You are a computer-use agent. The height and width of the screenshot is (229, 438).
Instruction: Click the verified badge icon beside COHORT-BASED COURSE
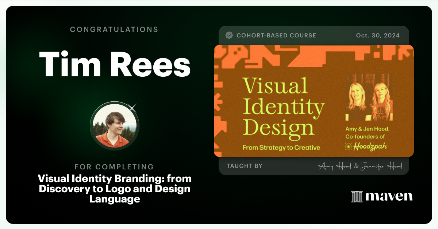[x=229, y=35]
